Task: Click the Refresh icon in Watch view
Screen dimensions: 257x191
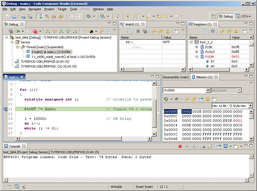Action: click(154, 31)
